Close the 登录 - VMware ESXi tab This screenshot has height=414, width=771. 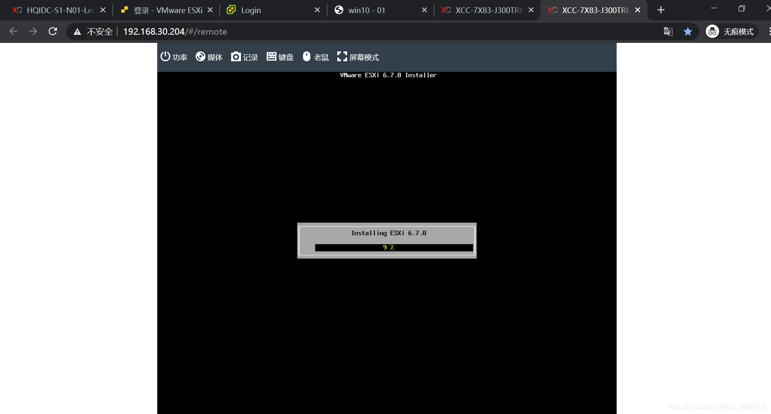210,10
